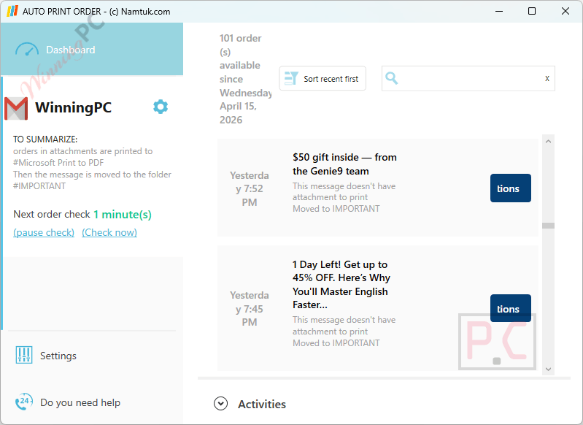This screenshot has height=425, width=583.
Task: Select the Dashboard menu item
Action: [x=91, y=49]
